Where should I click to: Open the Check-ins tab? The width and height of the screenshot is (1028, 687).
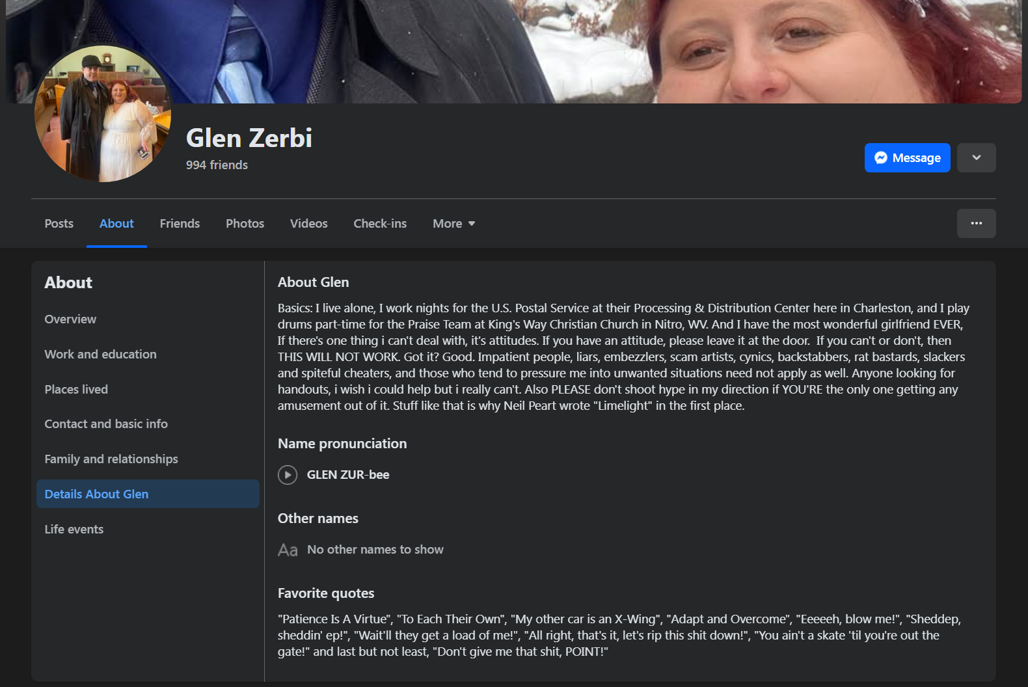380,224
